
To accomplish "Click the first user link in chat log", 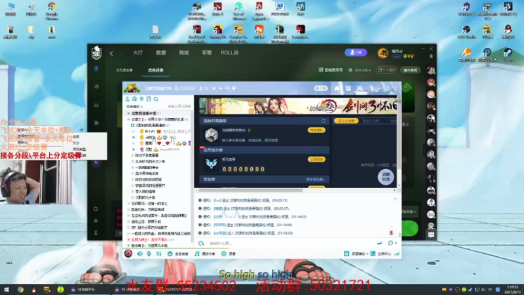I will point(217,201).
